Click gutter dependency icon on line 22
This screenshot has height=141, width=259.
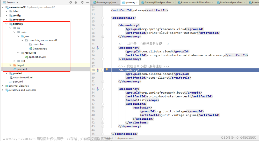pos(98,48)
